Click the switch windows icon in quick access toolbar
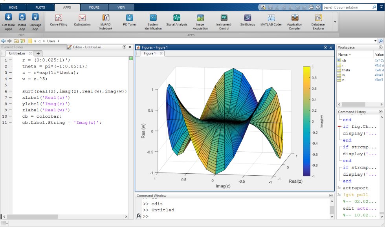The height and width of the screenshot is (227, 385). [311, 7]
